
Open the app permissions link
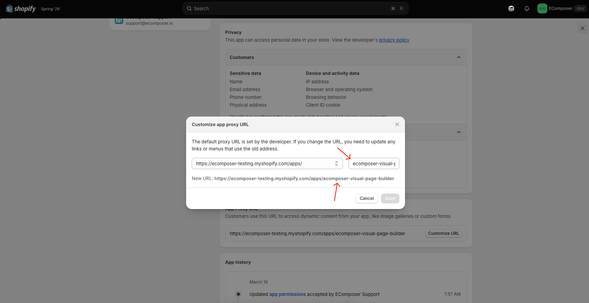287,294
